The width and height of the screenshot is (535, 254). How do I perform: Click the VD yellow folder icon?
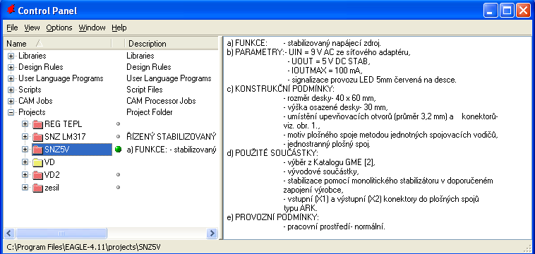point(37,162)
